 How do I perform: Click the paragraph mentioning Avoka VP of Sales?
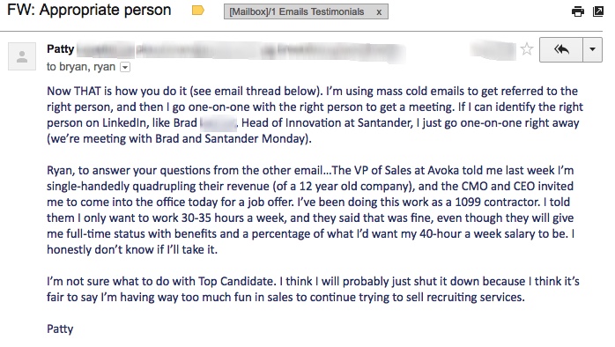coord(311,210)
